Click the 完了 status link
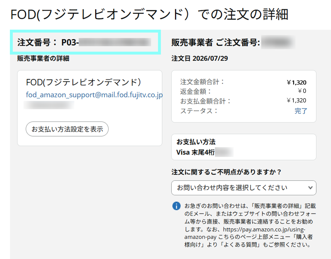Image resolution: width=331 pixels, height=259 pixels. [x=301, y=111]
